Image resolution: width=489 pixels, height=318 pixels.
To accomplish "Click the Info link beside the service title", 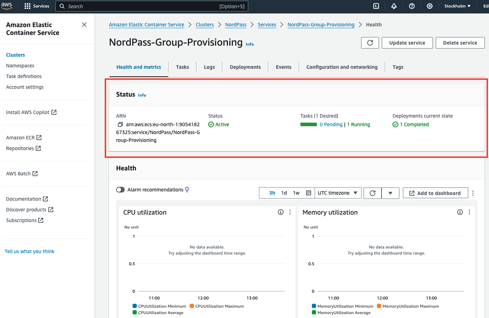I will pos(250,44).
